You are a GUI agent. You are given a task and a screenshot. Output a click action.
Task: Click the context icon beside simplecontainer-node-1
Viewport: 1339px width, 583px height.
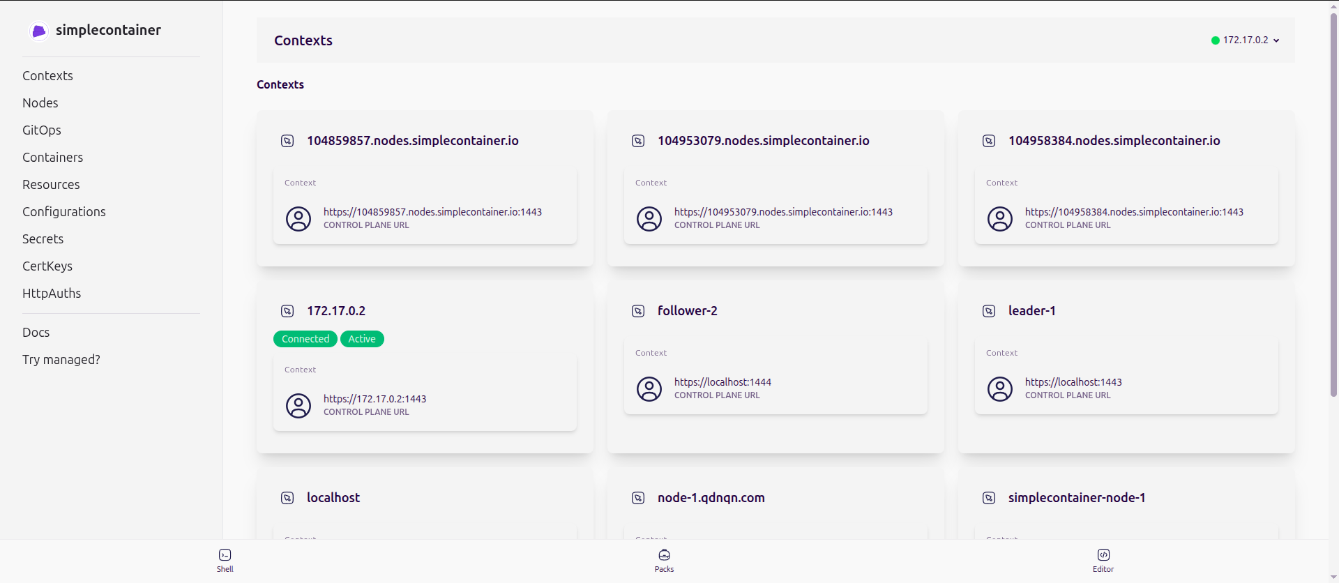tap(989, 498)
